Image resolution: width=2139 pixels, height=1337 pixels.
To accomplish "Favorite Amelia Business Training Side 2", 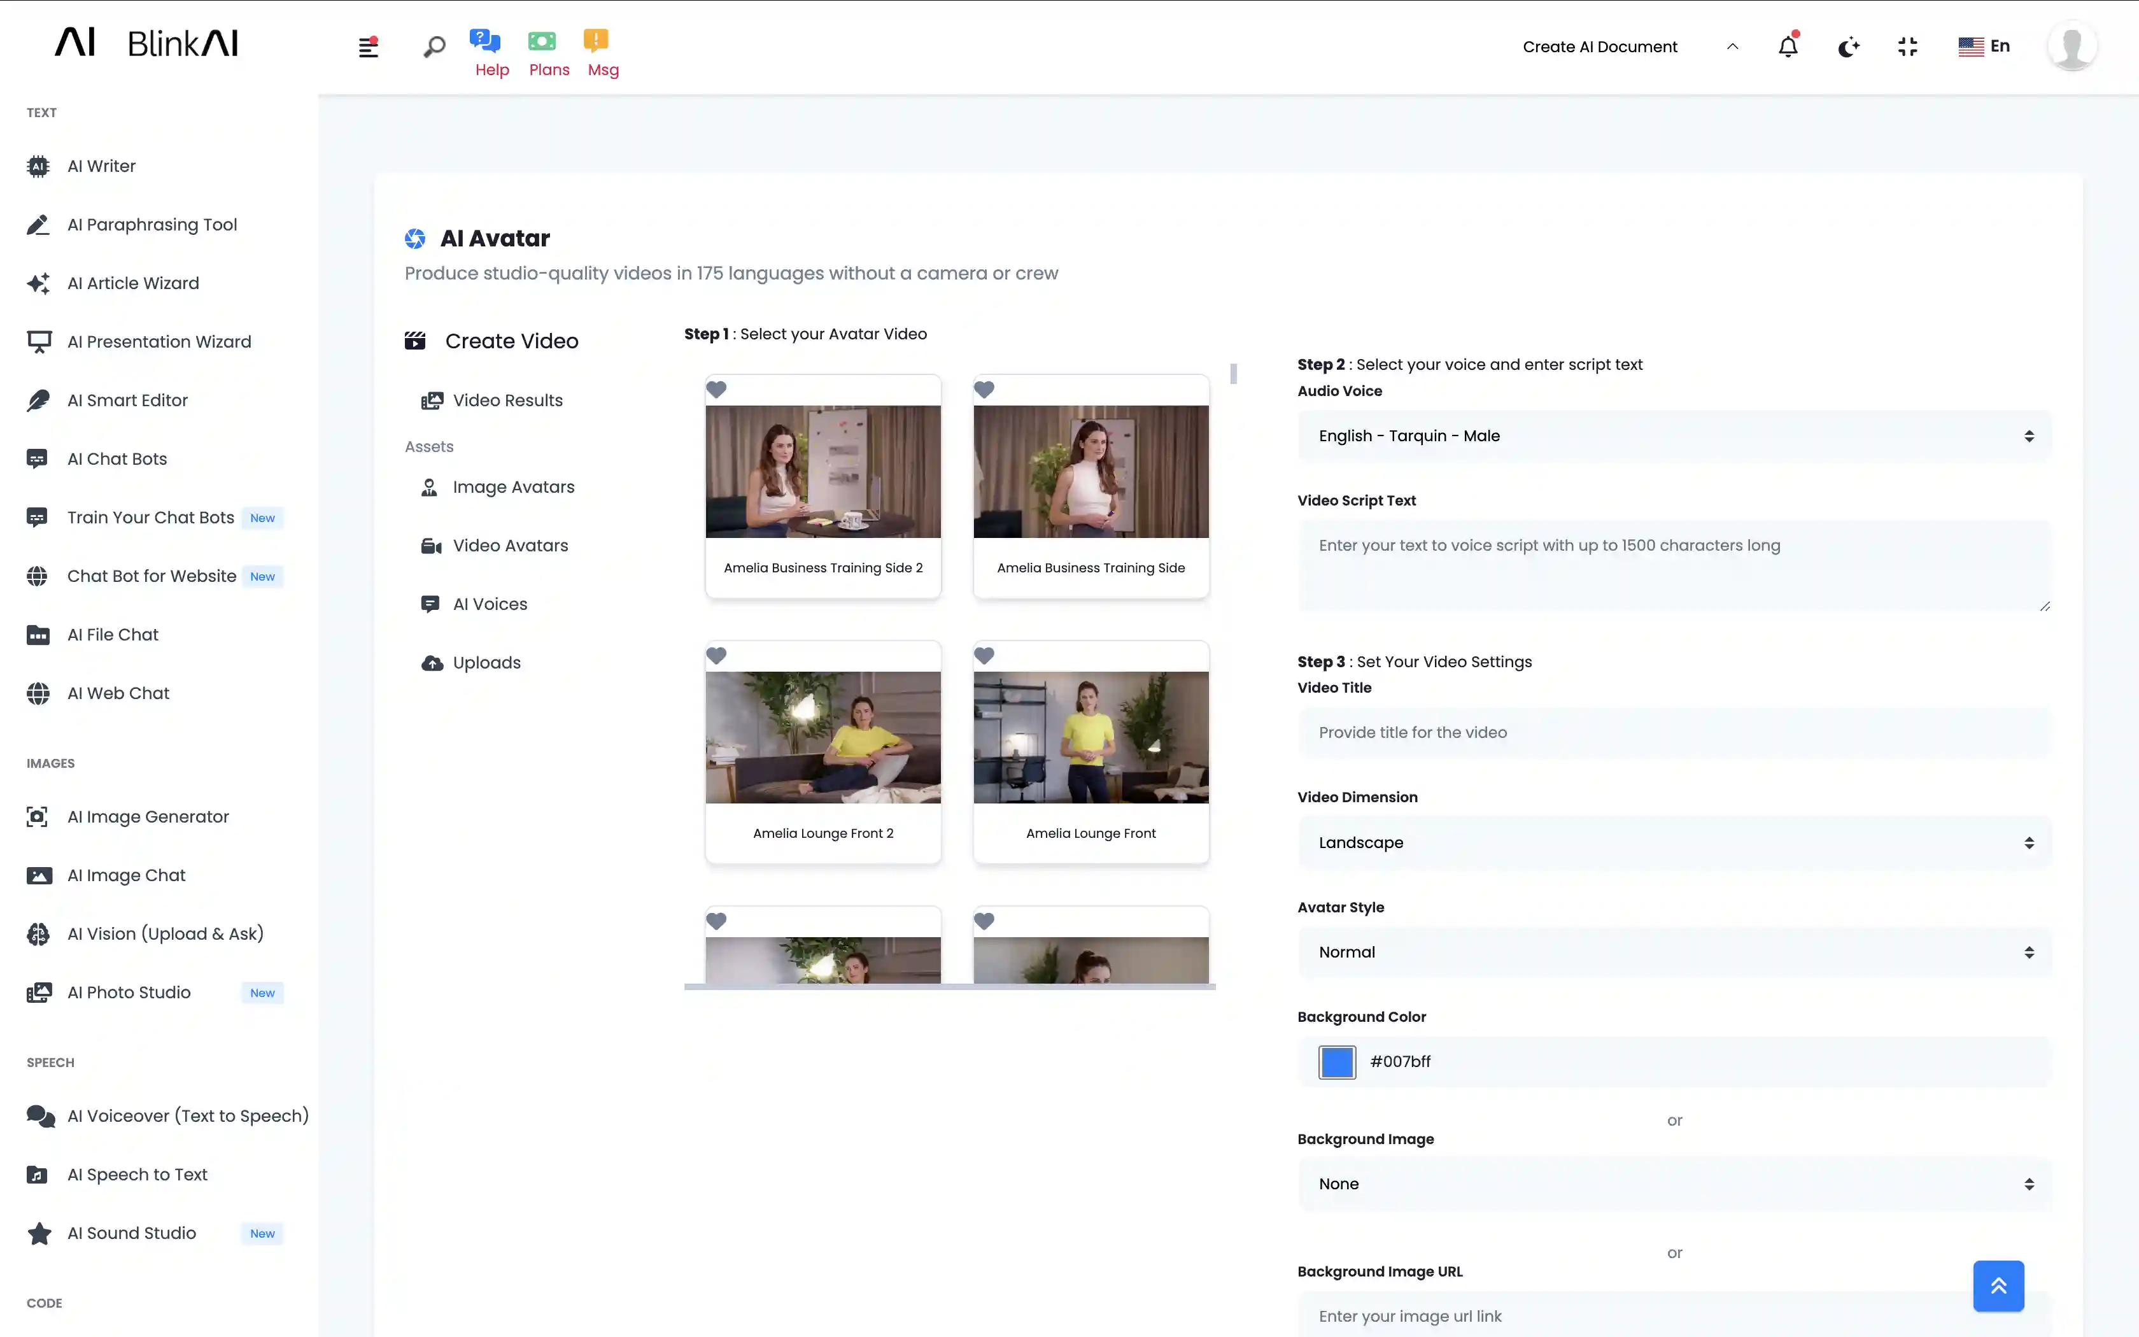I will coord(717,390).
